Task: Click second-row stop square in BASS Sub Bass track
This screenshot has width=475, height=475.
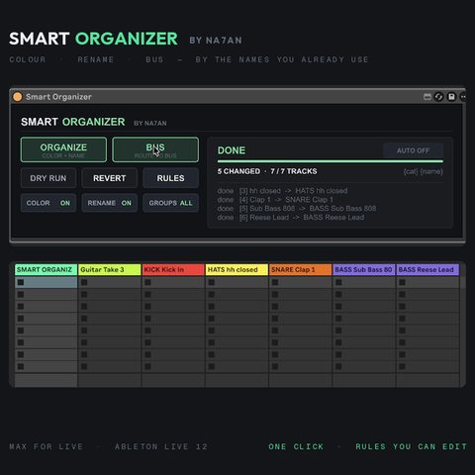Action: (338, 294)
